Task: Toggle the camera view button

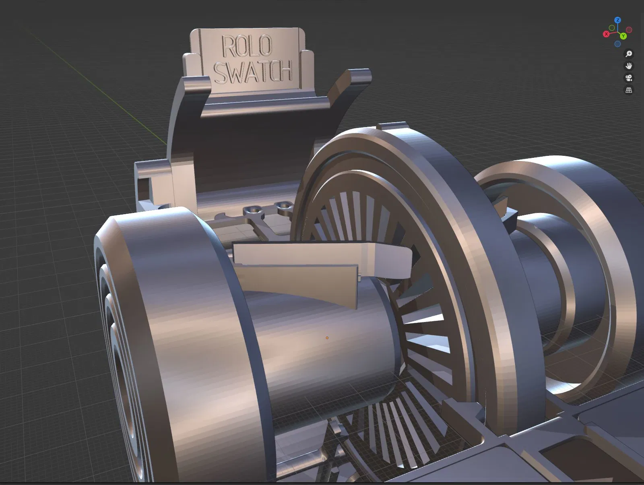Action: point(629,78)
